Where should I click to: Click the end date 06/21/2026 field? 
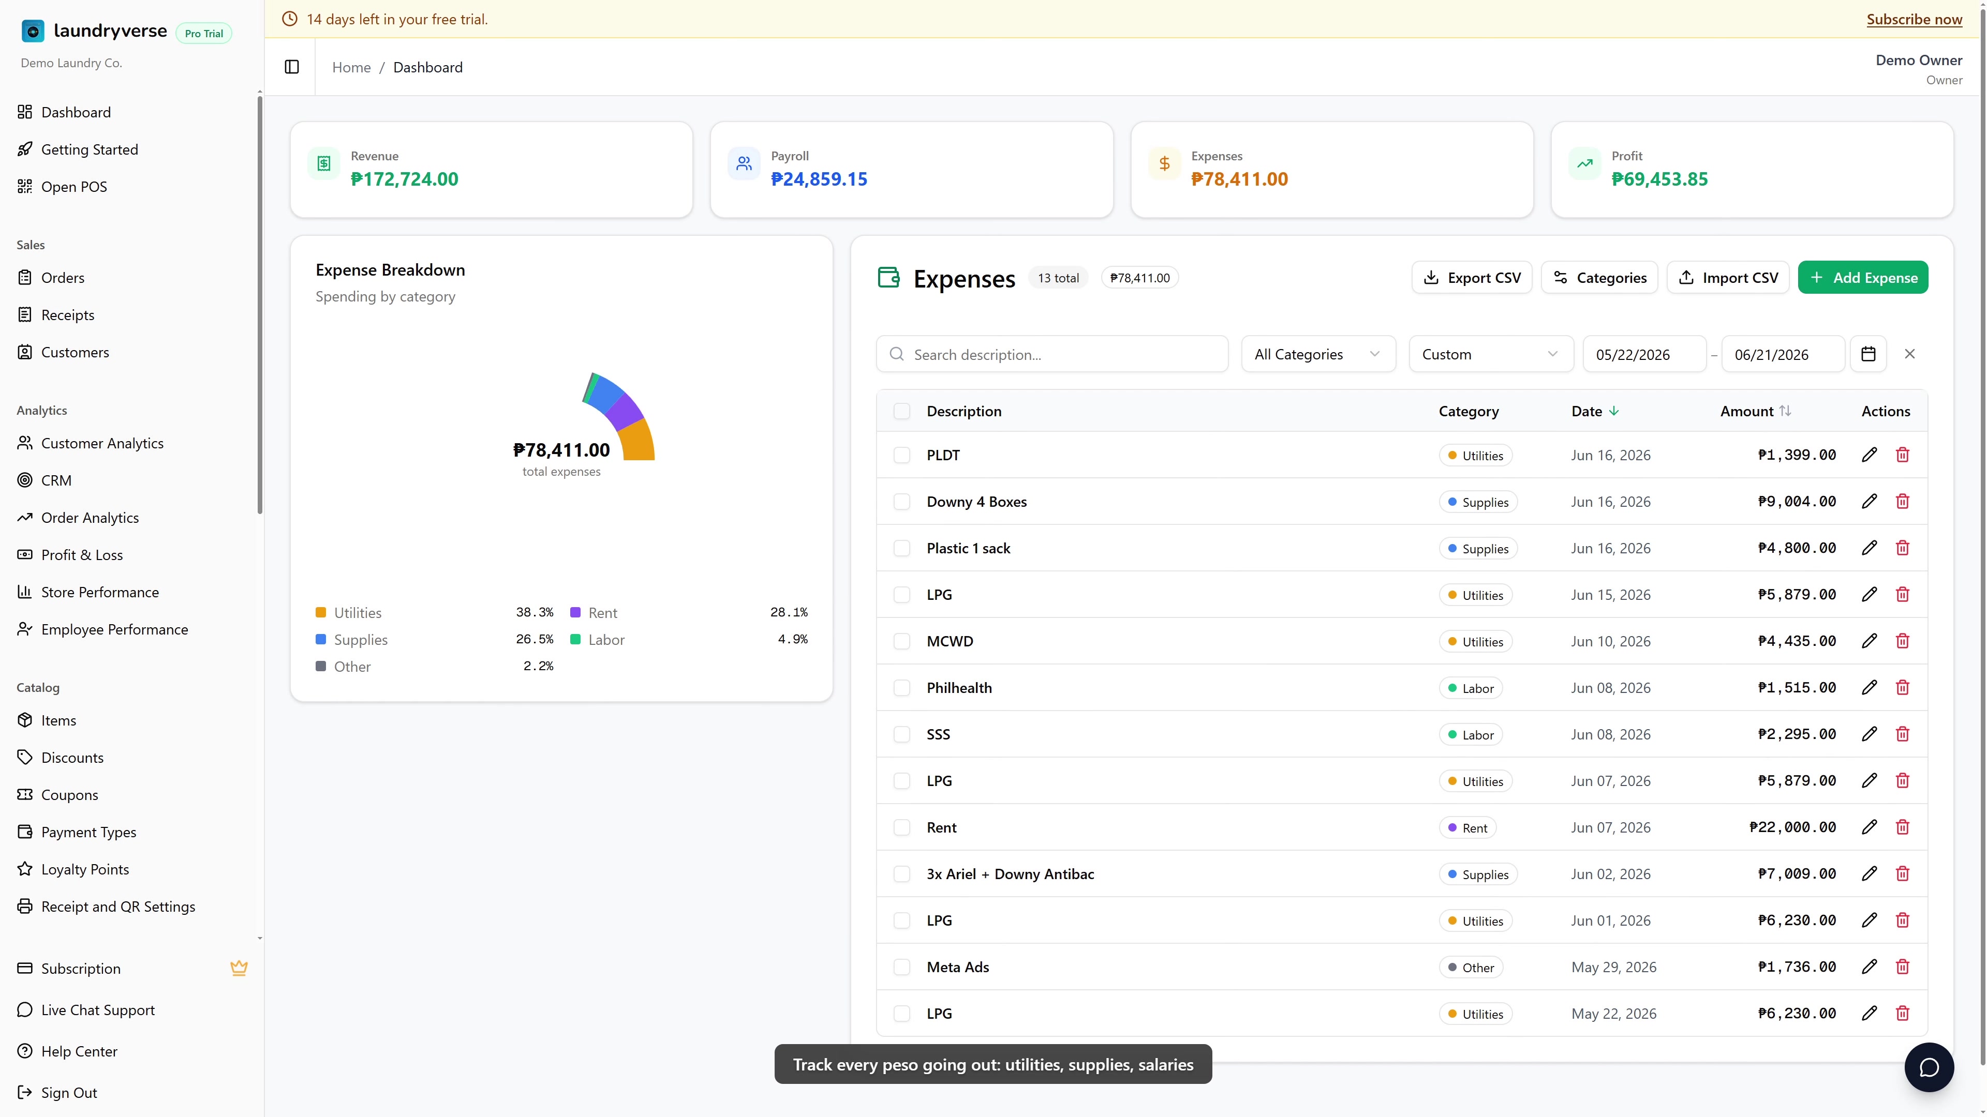pyautogui.click(x=1783, y=354)
